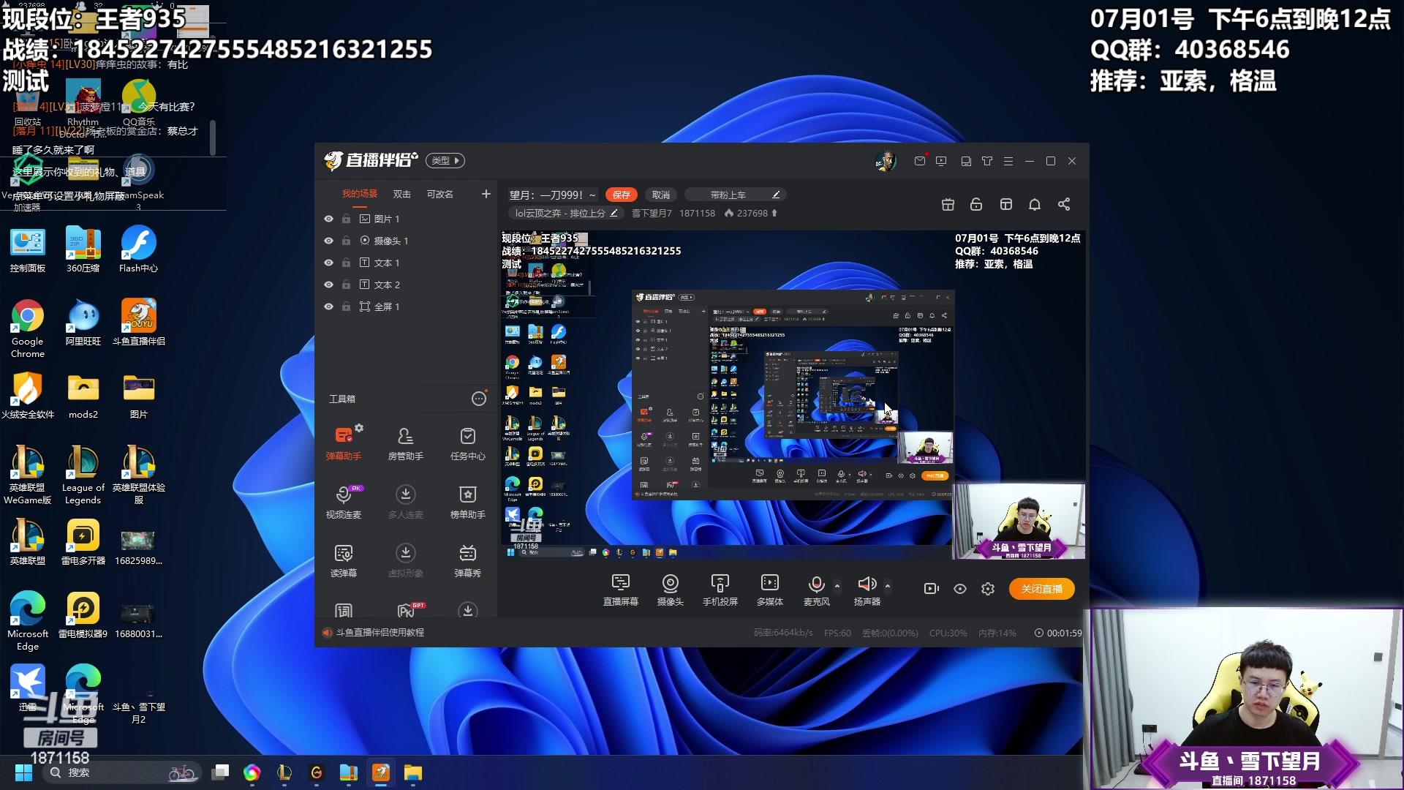Download the 多人连麦 tool
1404x790 pixels.
405,501
